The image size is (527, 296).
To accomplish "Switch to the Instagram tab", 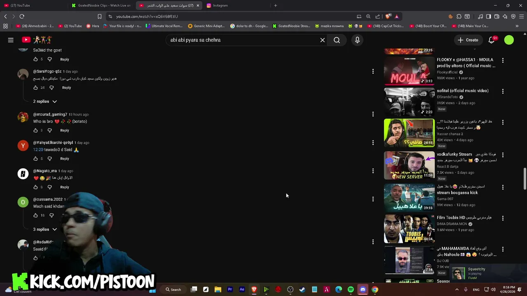I will tap(236, 5).
